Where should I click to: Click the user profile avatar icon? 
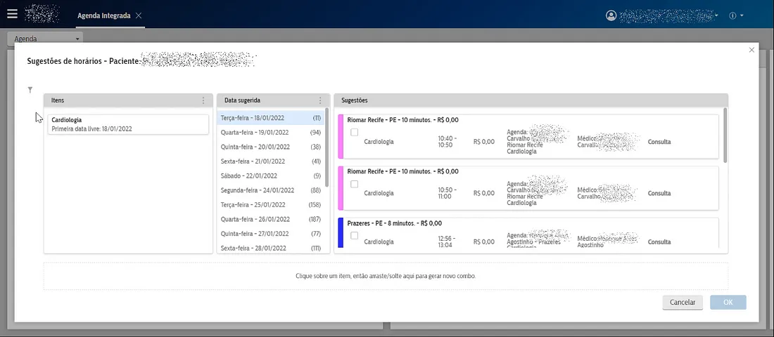(x=611, y=15)
